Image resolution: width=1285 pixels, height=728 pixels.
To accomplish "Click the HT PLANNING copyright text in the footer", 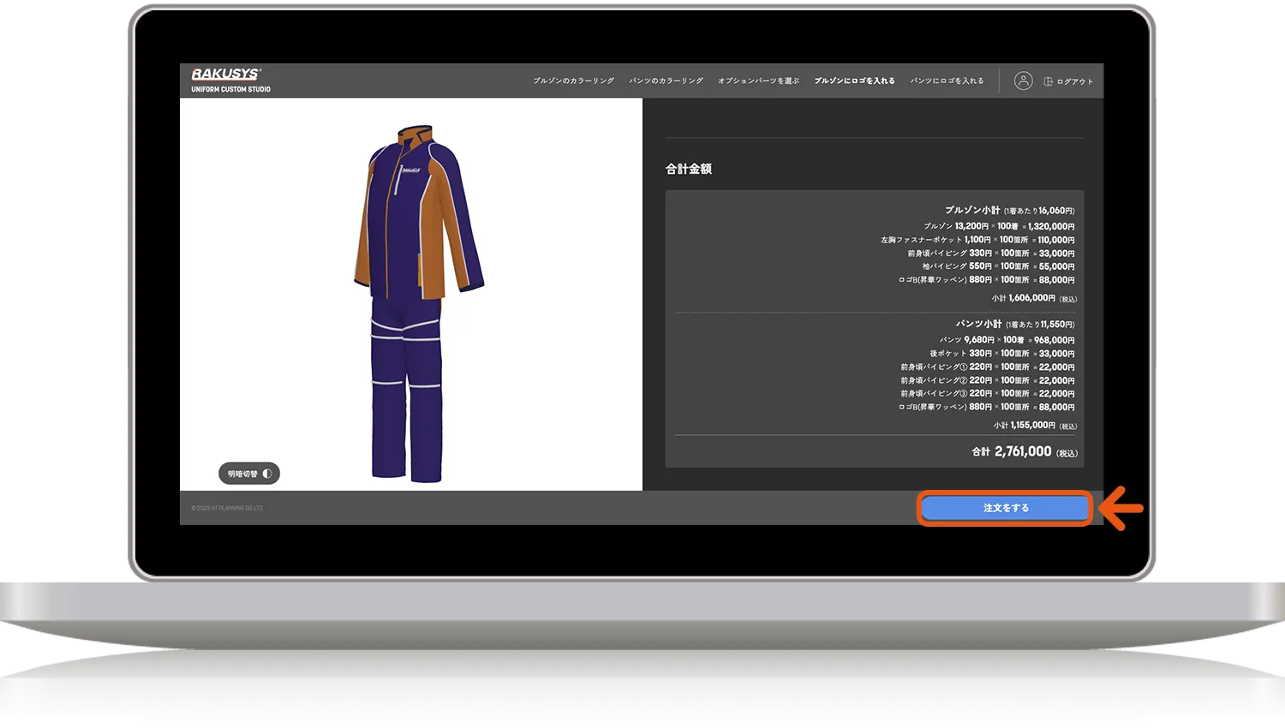I will click(x=228, y=508).
